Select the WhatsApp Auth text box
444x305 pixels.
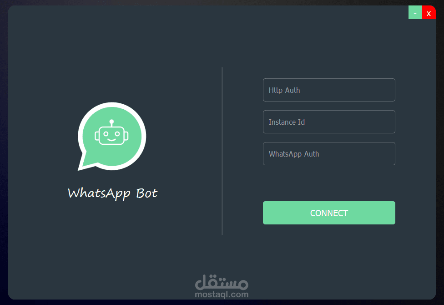coord(329,153)
